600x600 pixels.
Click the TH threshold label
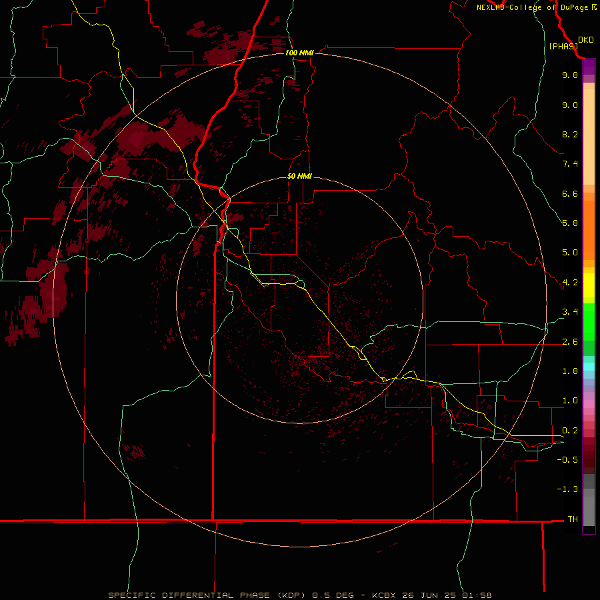[573, 519]
